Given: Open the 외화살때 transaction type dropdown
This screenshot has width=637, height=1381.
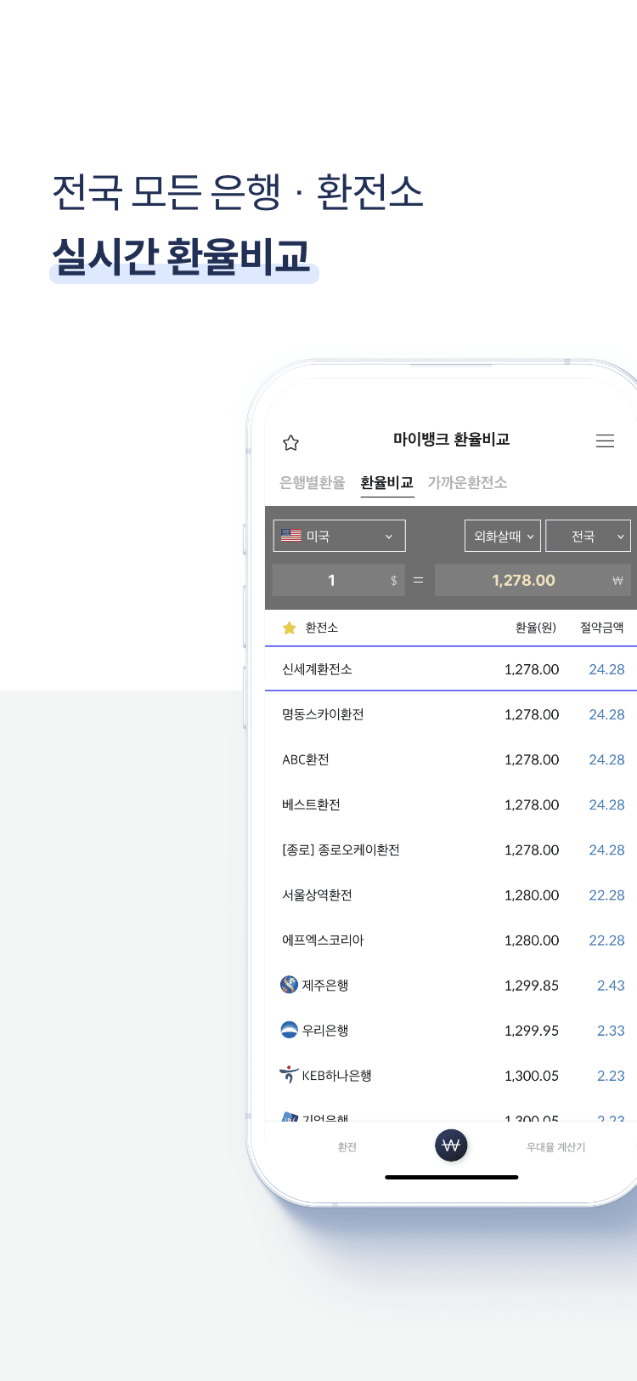Looking at the screenshot, I should pyautogui.click(x=503, y=536).
